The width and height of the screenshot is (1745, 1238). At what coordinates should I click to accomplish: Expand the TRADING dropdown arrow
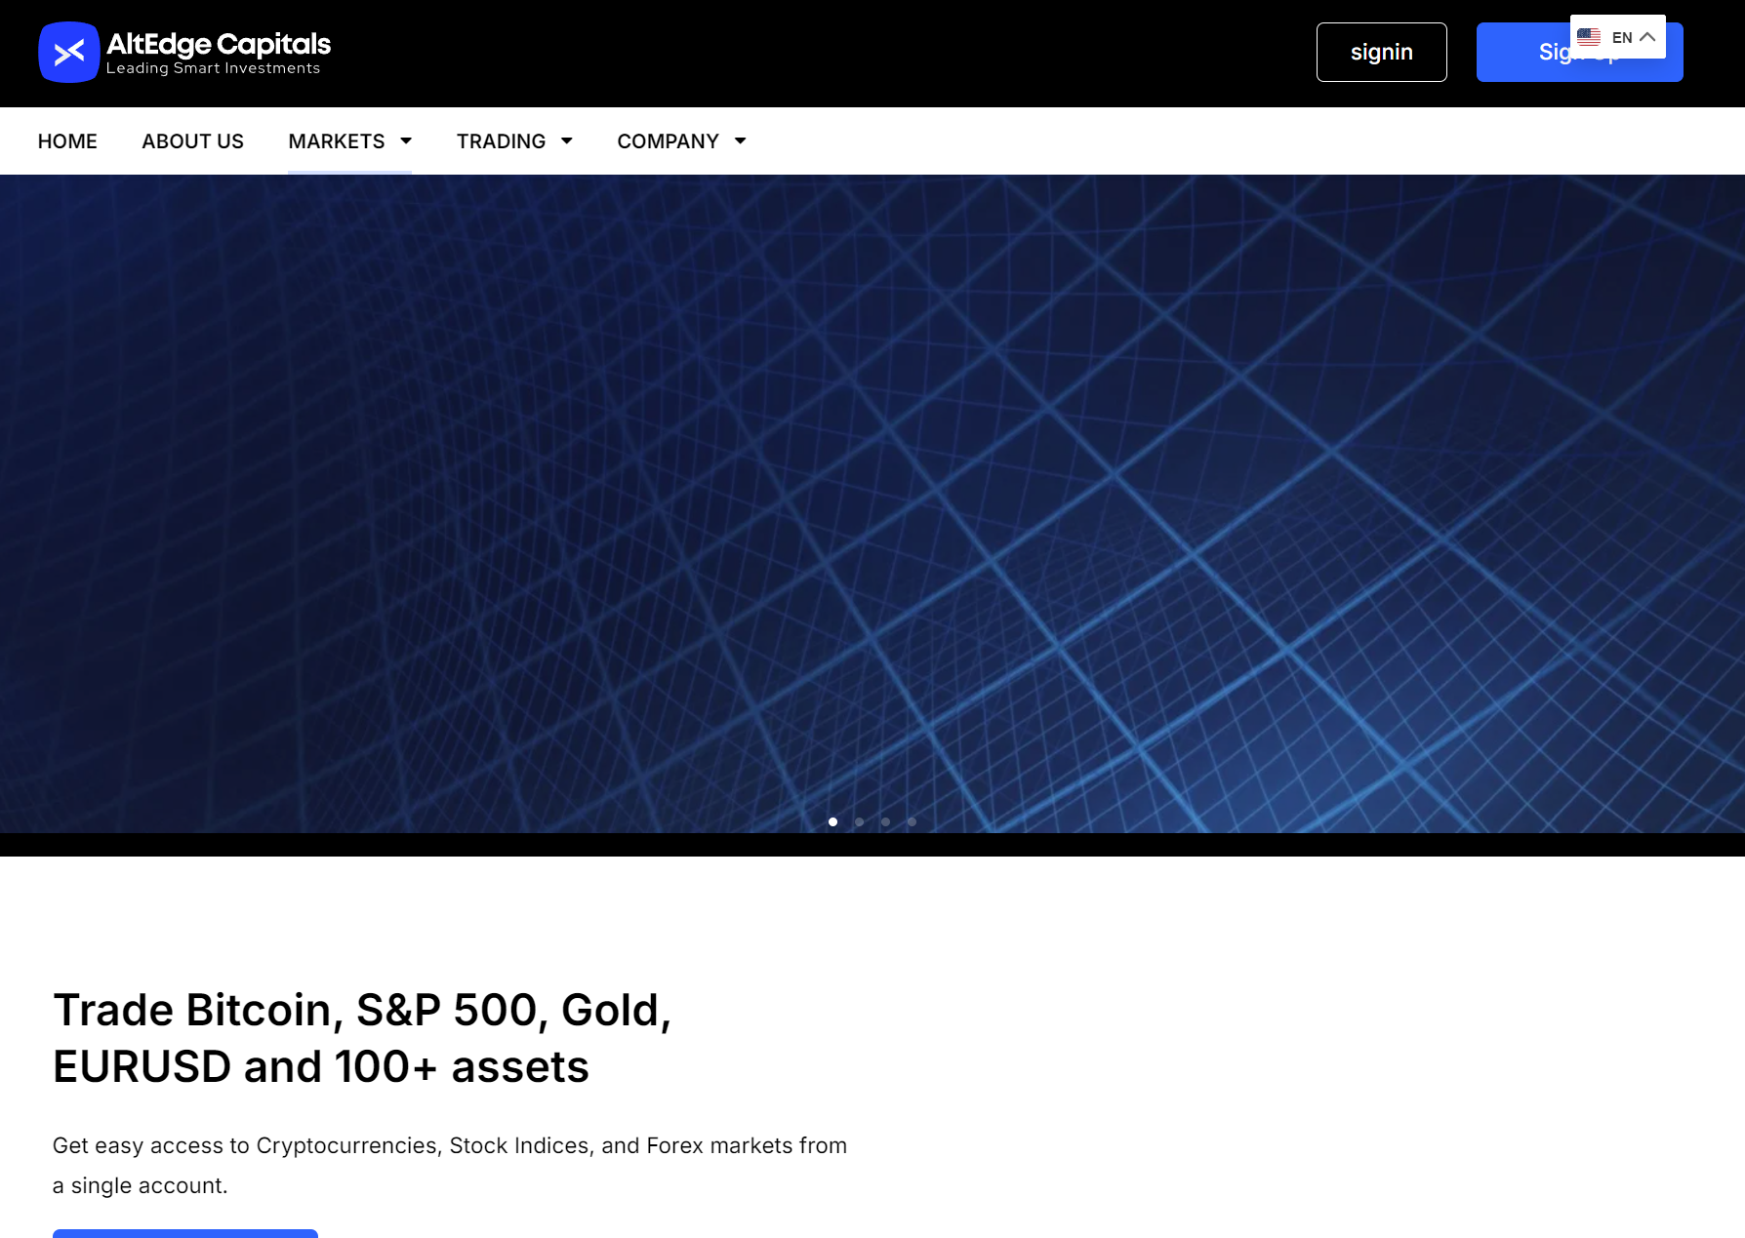pos(567,141)
